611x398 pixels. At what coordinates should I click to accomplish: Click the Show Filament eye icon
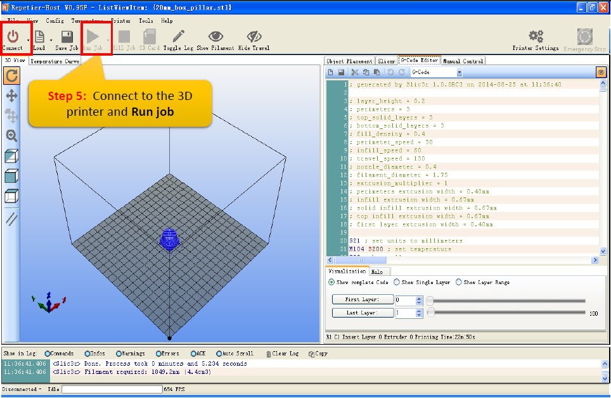click(x=215, y=37)
